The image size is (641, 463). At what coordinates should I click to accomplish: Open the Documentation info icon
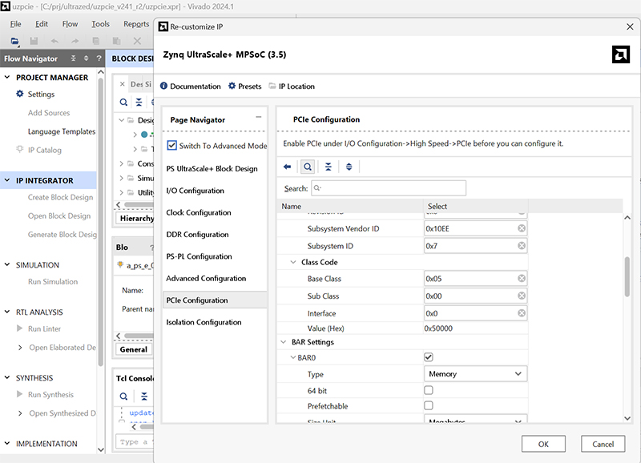click(x=164, y=87)
